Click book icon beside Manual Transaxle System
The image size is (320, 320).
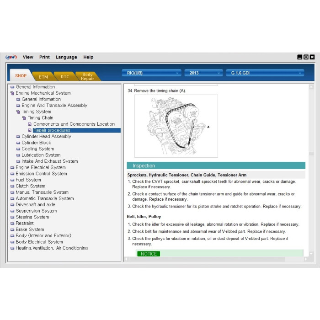click(12, 192)
